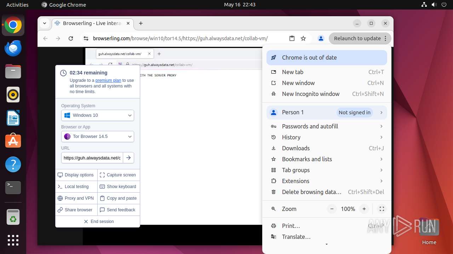Expand Bookmarks and lists submenu
This screenshot has height=254, width=453.
point(327,159)
